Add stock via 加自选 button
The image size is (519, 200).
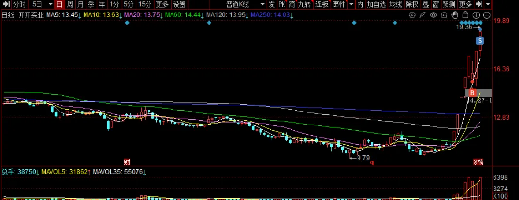[376, 5]
